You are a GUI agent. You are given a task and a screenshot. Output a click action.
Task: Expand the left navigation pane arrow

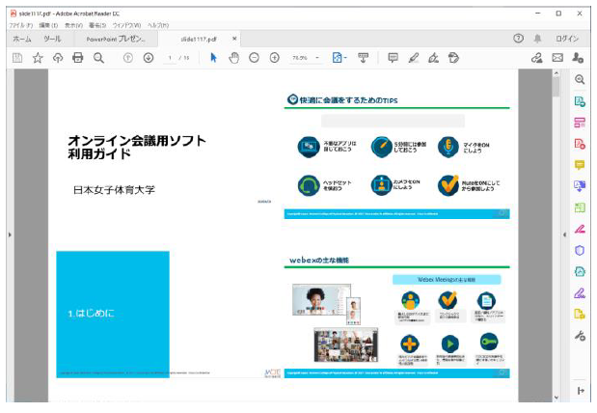coord(10,234)
